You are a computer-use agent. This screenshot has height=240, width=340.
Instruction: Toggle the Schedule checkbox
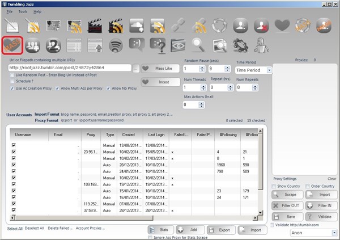coord(12,81)
